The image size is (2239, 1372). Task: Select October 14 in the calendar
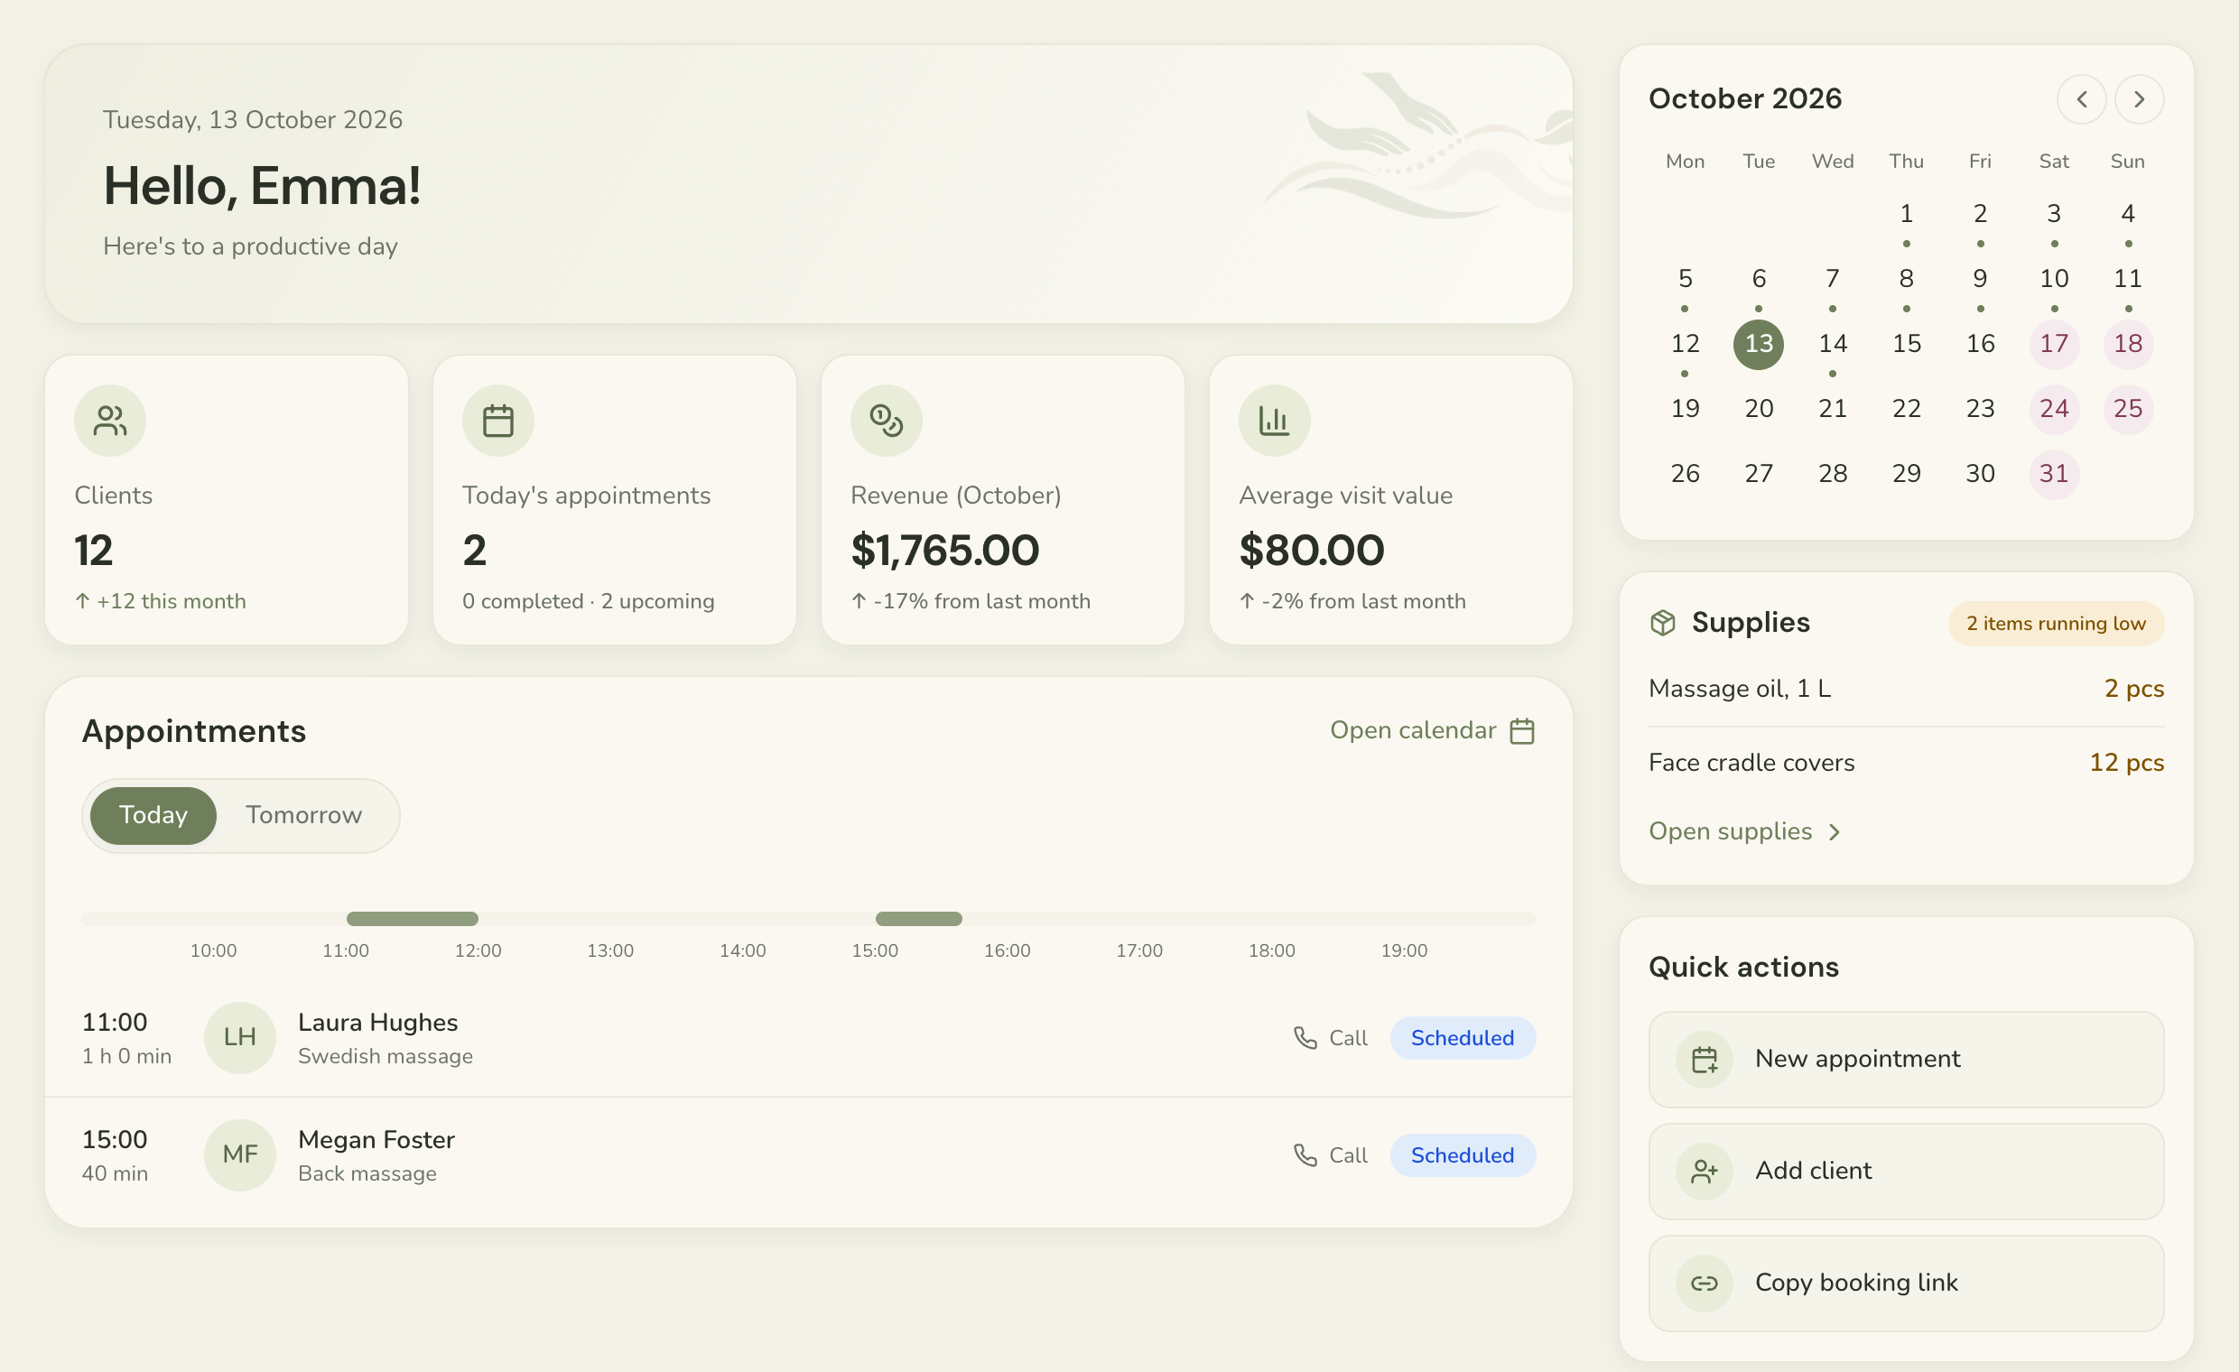1833,345
